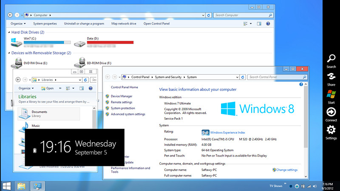Click the network signal tray icon
Image resolution: width=340 pixels, height=191 pixels.
309,186
